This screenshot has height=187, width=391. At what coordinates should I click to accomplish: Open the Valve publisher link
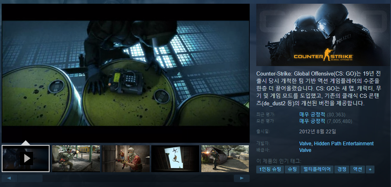305,150
